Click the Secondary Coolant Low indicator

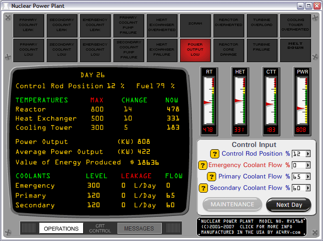coord(62,50)
